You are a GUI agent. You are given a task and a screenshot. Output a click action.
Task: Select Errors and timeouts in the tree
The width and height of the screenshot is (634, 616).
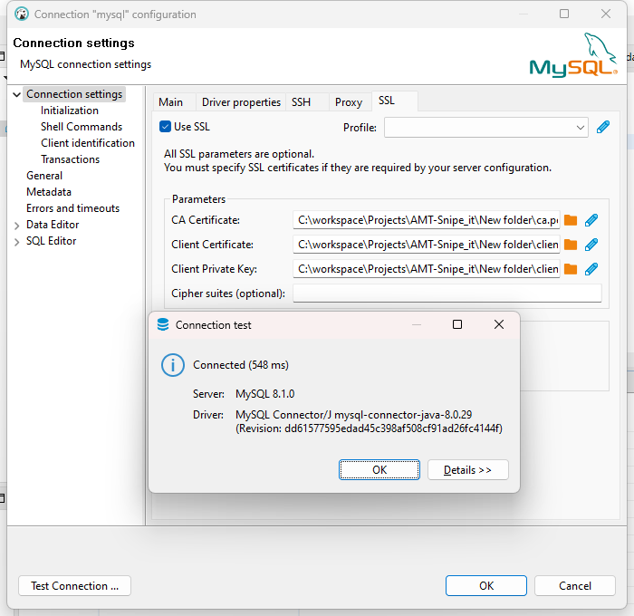pos(72,208)
